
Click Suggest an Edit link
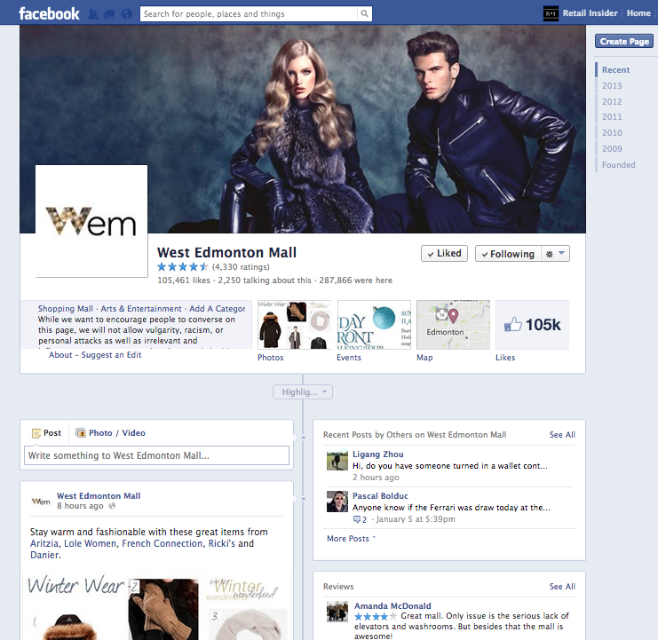point(111,355)
